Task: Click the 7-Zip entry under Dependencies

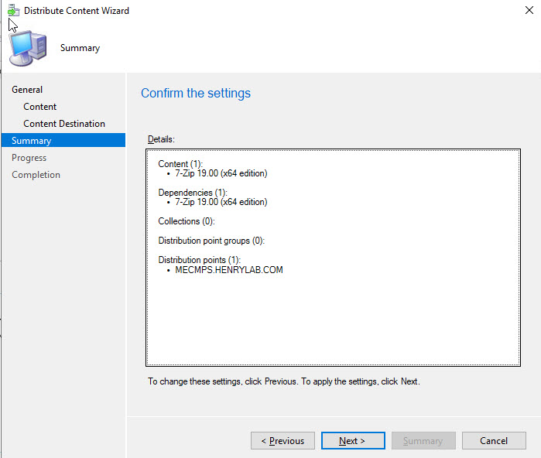Action: pyautogui.click(x=221, y=202)
